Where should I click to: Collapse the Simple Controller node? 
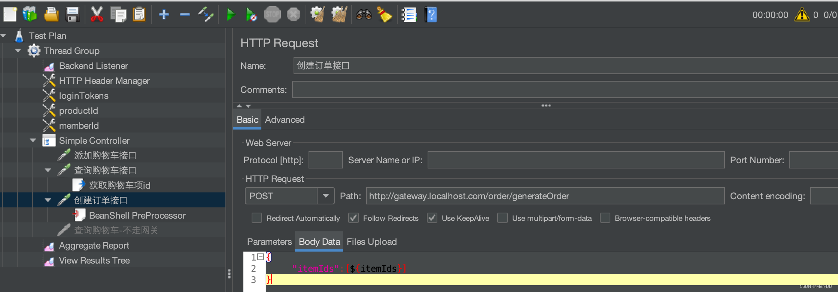[33, 140]
